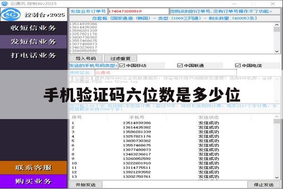Click results table scrollbar down arrow
Viewport: 283px width, 189px height.
pos(277,178)
